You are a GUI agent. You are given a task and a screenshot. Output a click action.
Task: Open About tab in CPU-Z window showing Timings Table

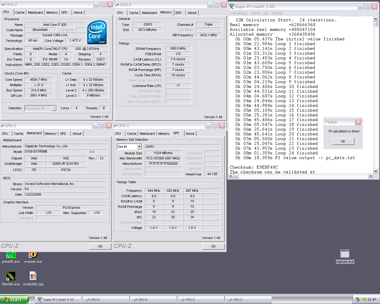[x=190, y=134]
